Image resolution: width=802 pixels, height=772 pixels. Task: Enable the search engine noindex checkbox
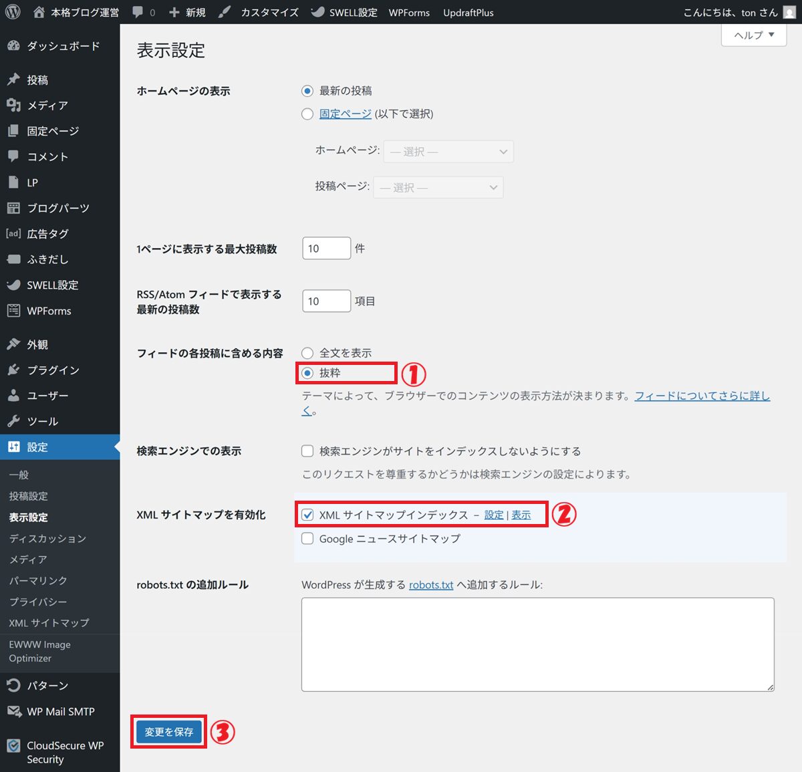coord(307,451)
